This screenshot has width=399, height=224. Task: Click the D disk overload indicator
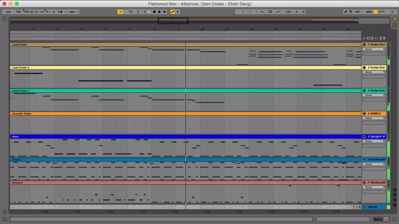pos(392,12)
